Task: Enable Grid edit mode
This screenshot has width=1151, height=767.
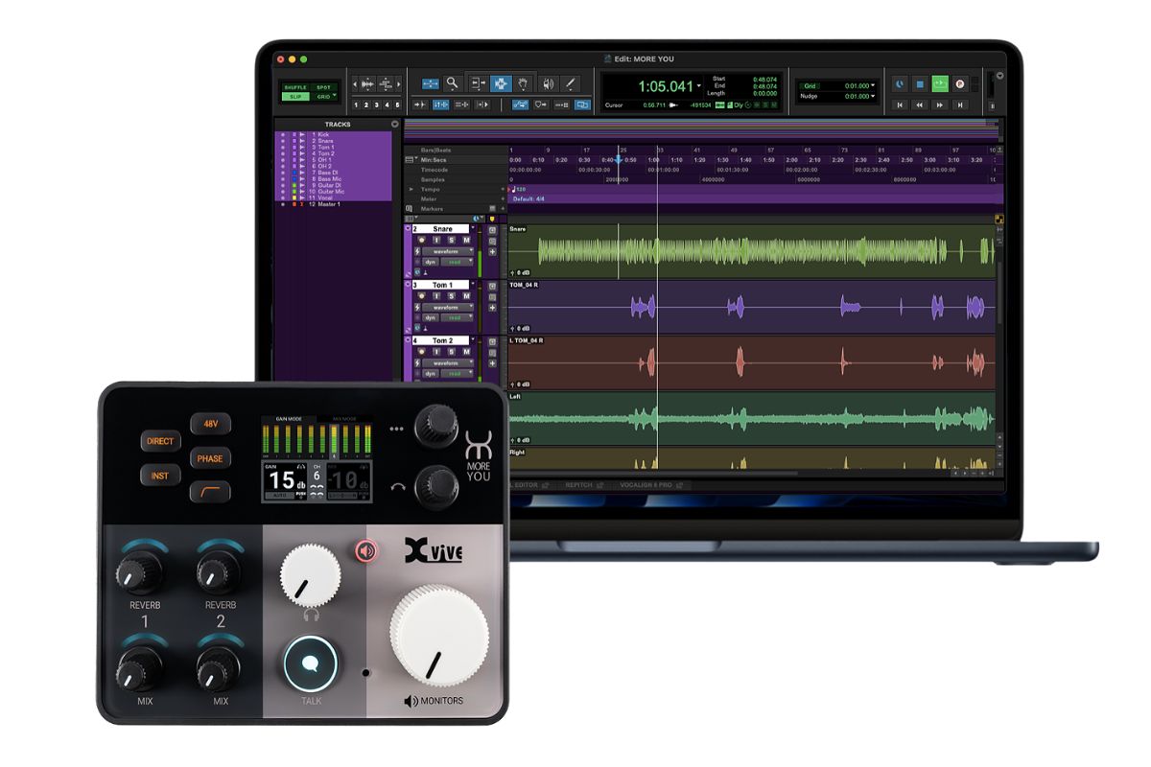Action: click(323, 97)
